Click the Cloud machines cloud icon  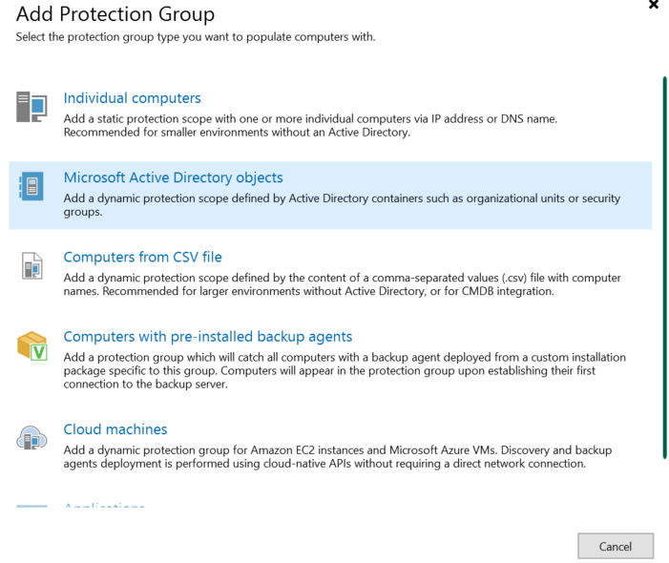(x=31, y=438)
